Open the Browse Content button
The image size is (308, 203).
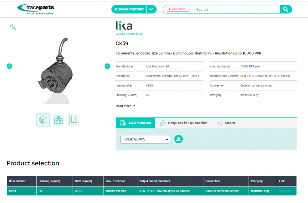click(x=129, y=9)
